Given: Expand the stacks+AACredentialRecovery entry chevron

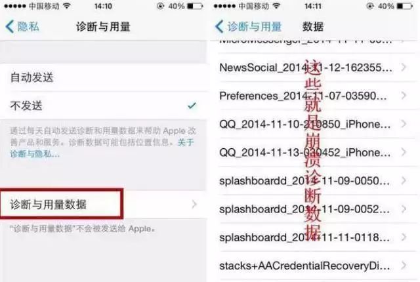Looking at the screenshot, I should (404, 266).
